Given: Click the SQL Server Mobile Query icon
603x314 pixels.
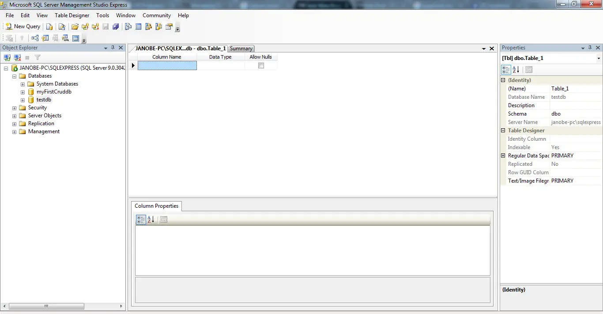Looking at the screenshot, I should (62, 26).
